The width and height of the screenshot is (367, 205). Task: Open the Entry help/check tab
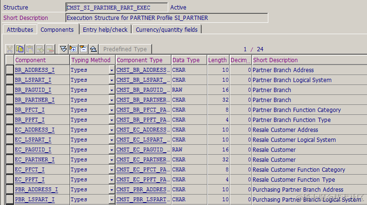click(105, 29)
